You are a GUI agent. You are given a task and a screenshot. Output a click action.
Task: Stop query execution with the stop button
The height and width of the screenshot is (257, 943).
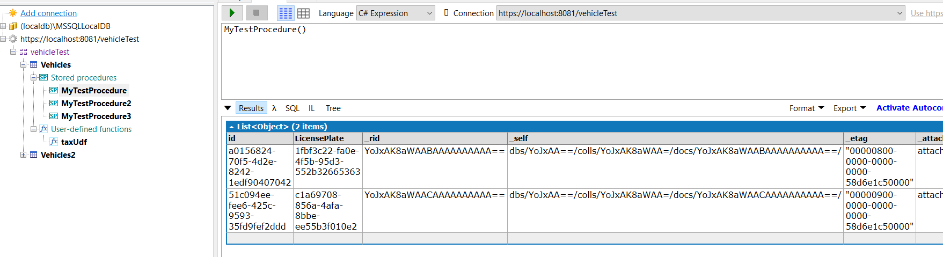click(257, 13)
